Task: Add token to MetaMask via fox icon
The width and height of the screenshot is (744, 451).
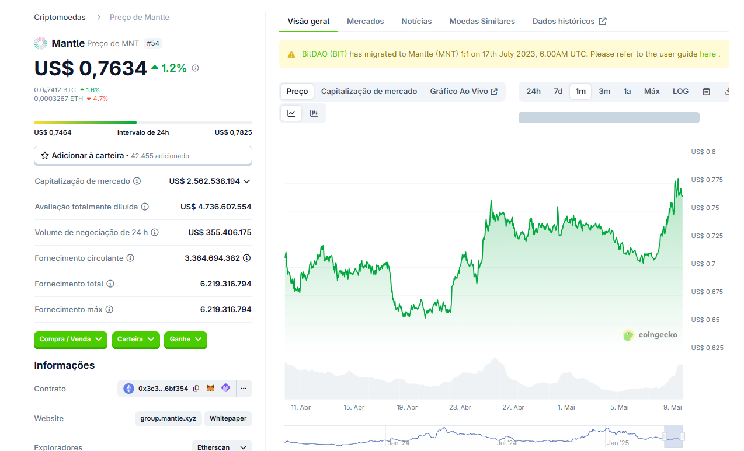Action: (211, 389)
